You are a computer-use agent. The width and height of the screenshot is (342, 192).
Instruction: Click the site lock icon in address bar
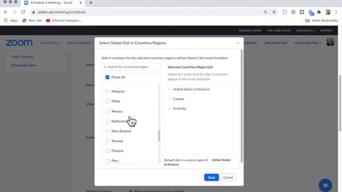tap(33, 12)
